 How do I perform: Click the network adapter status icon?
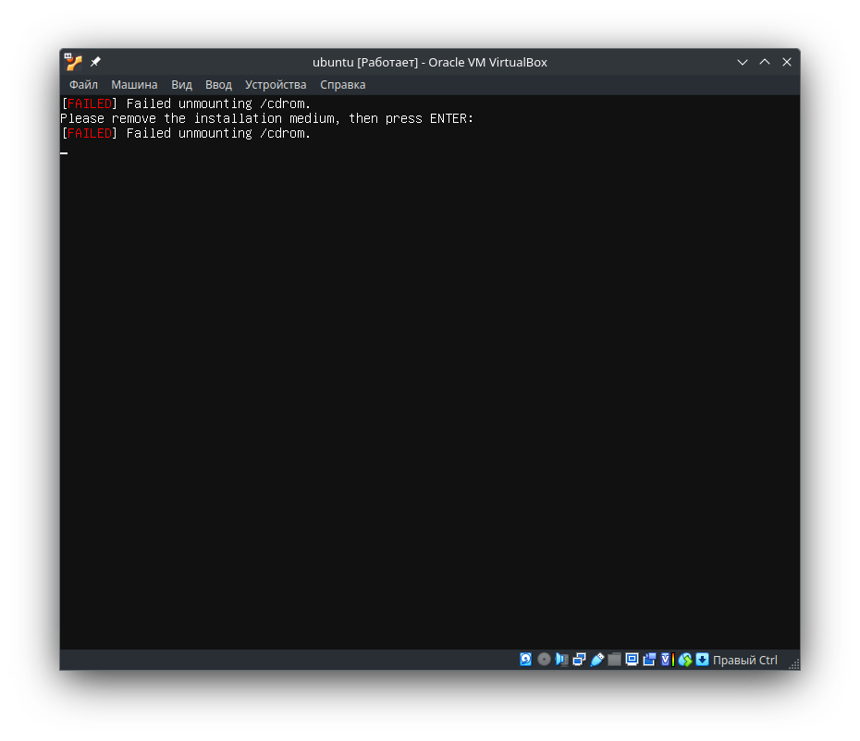[x=579, y=660]
